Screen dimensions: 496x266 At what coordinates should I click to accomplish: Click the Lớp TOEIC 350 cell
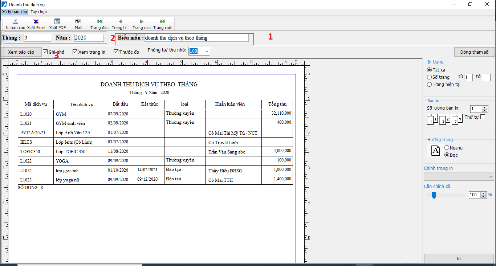[79, 152]
